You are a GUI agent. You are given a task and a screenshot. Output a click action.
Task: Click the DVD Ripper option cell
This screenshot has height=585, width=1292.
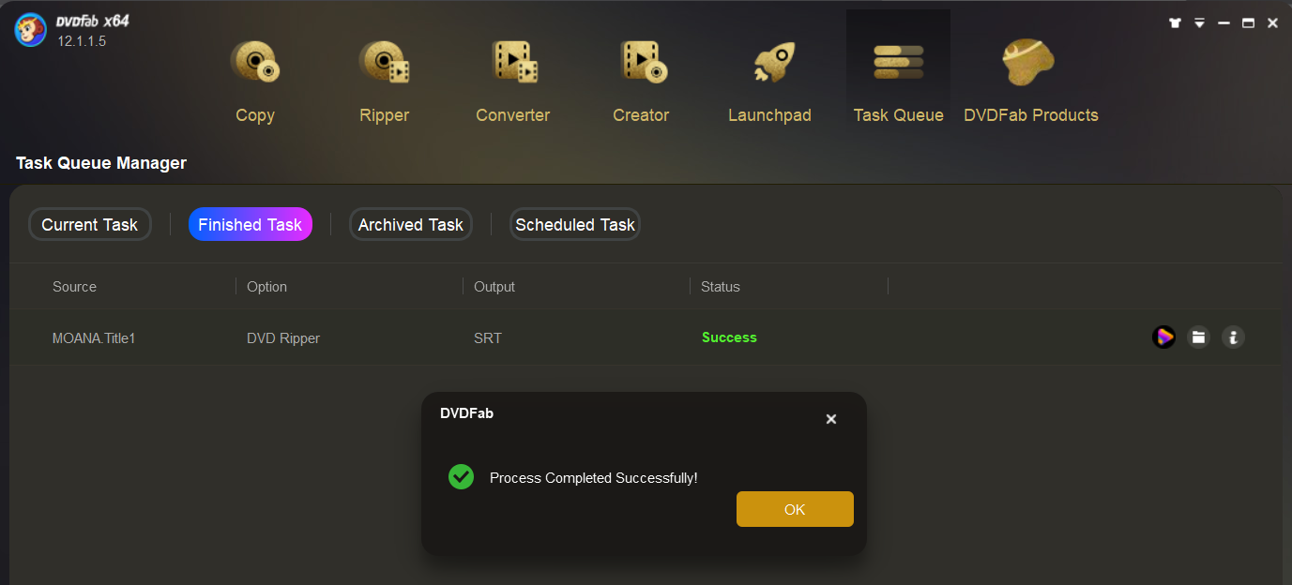tap(283, 337)
